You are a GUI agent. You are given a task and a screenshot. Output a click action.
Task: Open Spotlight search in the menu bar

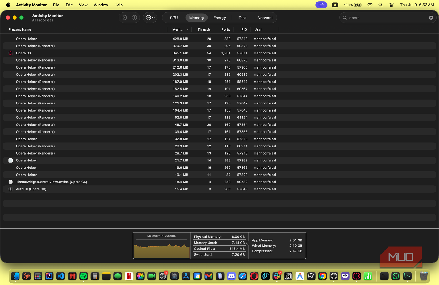(380, 5)
